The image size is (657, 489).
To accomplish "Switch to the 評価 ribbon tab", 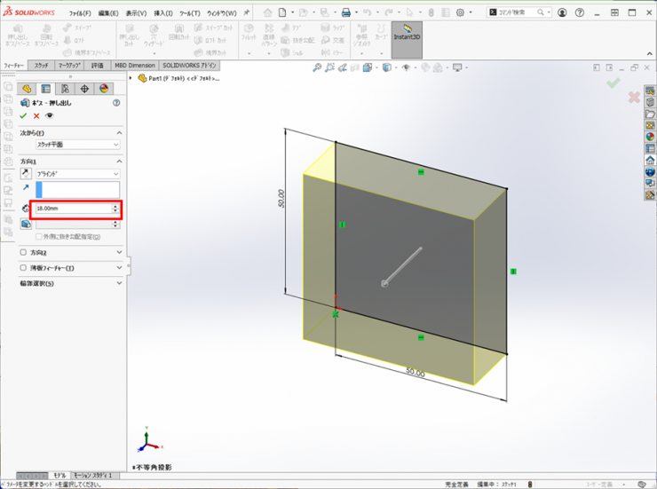I will pos(97,66).
